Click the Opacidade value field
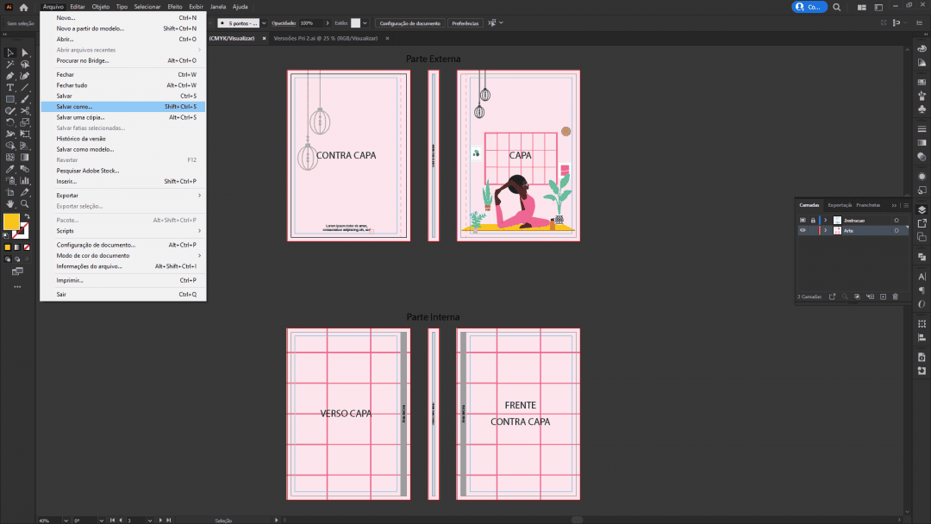This screenshot has width=931, height=524. pos(309,23)
